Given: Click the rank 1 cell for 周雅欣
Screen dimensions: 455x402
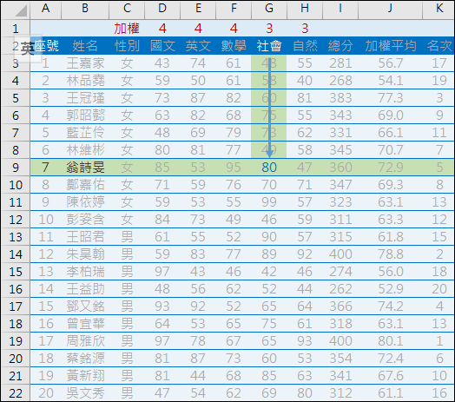Looking at the screenshot, I should click(439, 341).
